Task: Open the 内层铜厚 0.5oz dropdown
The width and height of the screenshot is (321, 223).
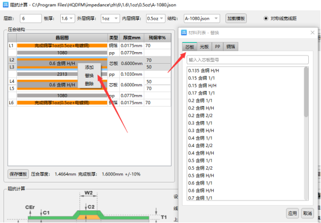Action: click(x=156, y=19)
